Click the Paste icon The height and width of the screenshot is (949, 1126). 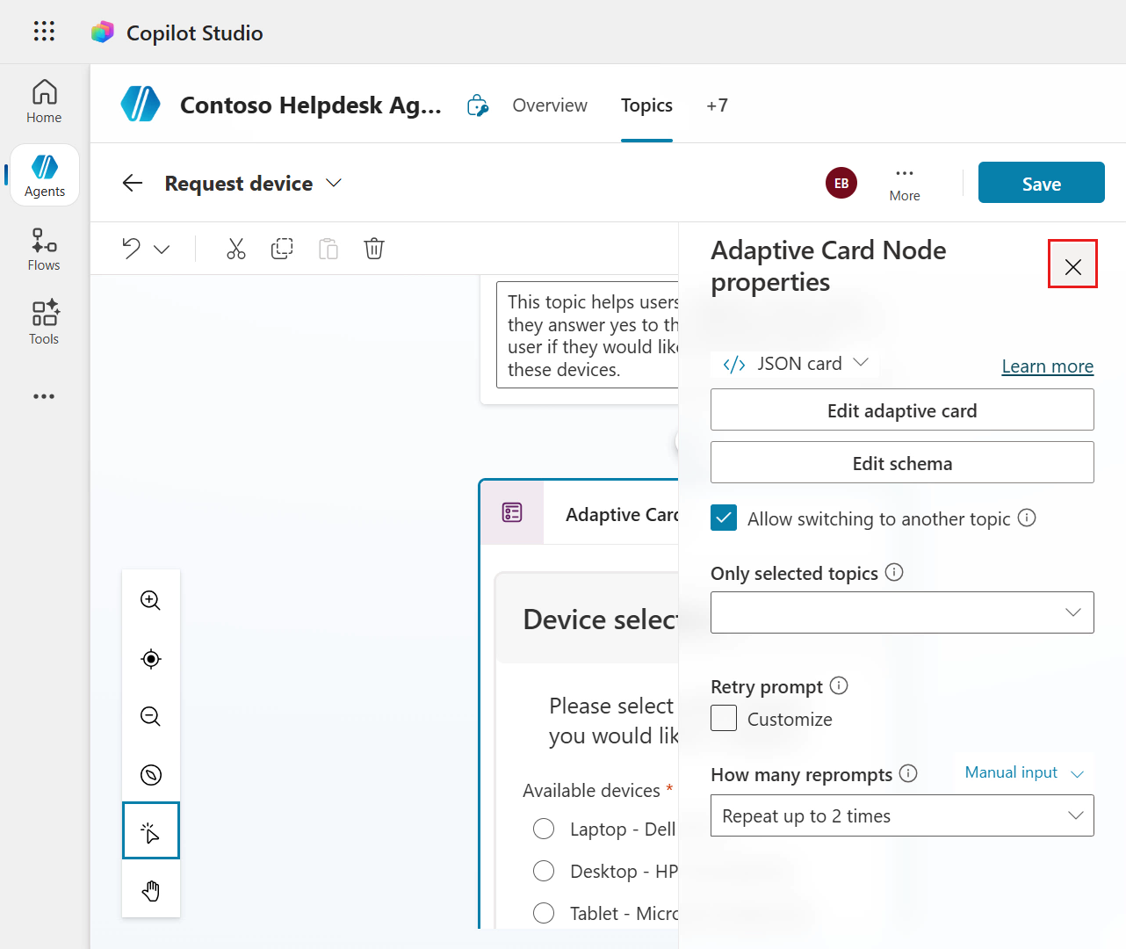coord(328,249)
